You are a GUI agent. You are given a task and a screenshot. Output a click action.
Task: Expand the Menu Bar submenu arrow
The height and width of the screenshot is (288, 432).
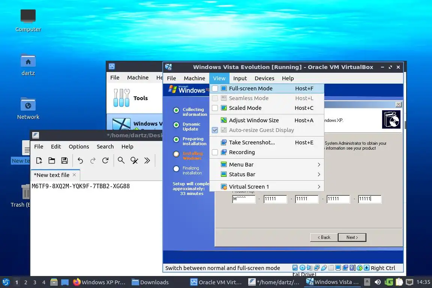[x=319, y=165]
